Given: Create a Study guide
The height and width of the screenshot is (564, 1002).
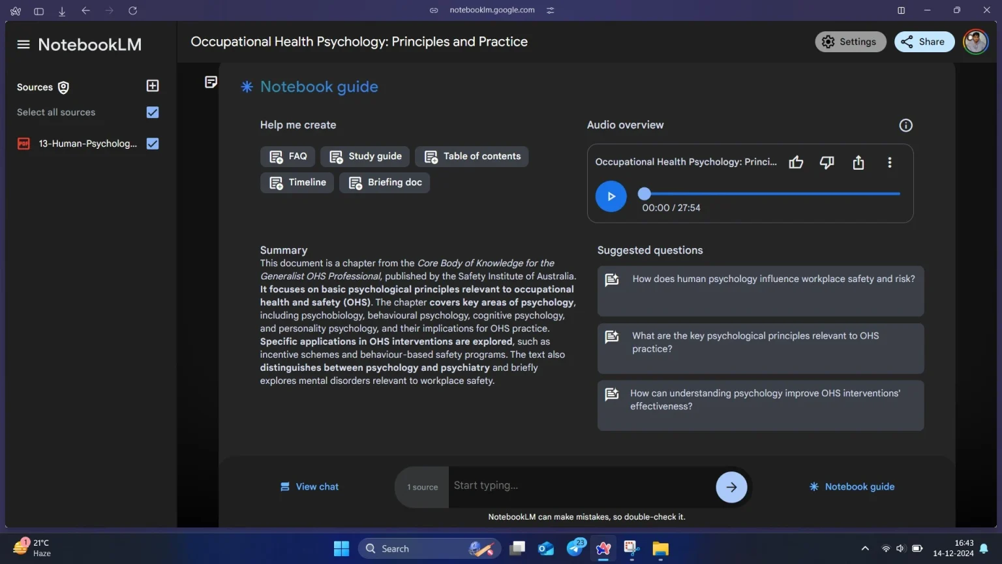Looking at the screenshot, I should (365, 157).
